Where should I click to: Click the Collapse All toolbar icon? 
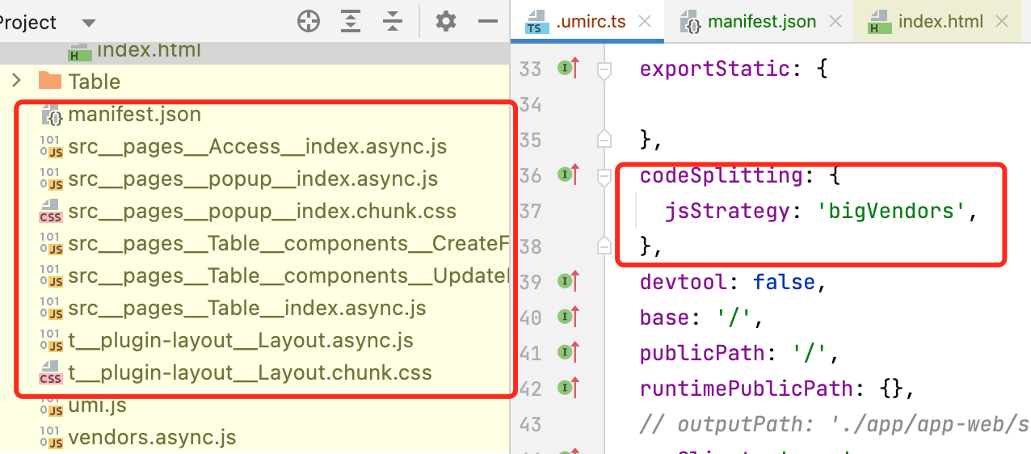click(393, 22)
